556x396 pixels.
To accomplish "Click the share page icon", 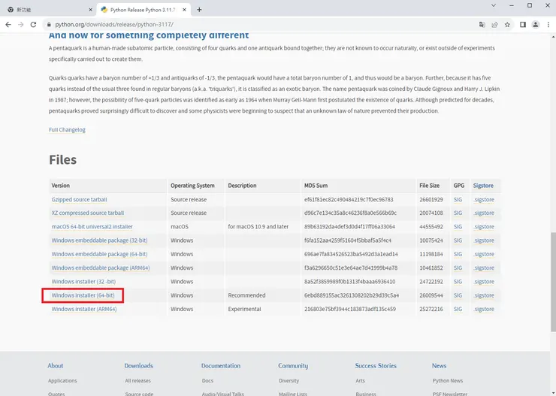I will (x=494, y=24).
